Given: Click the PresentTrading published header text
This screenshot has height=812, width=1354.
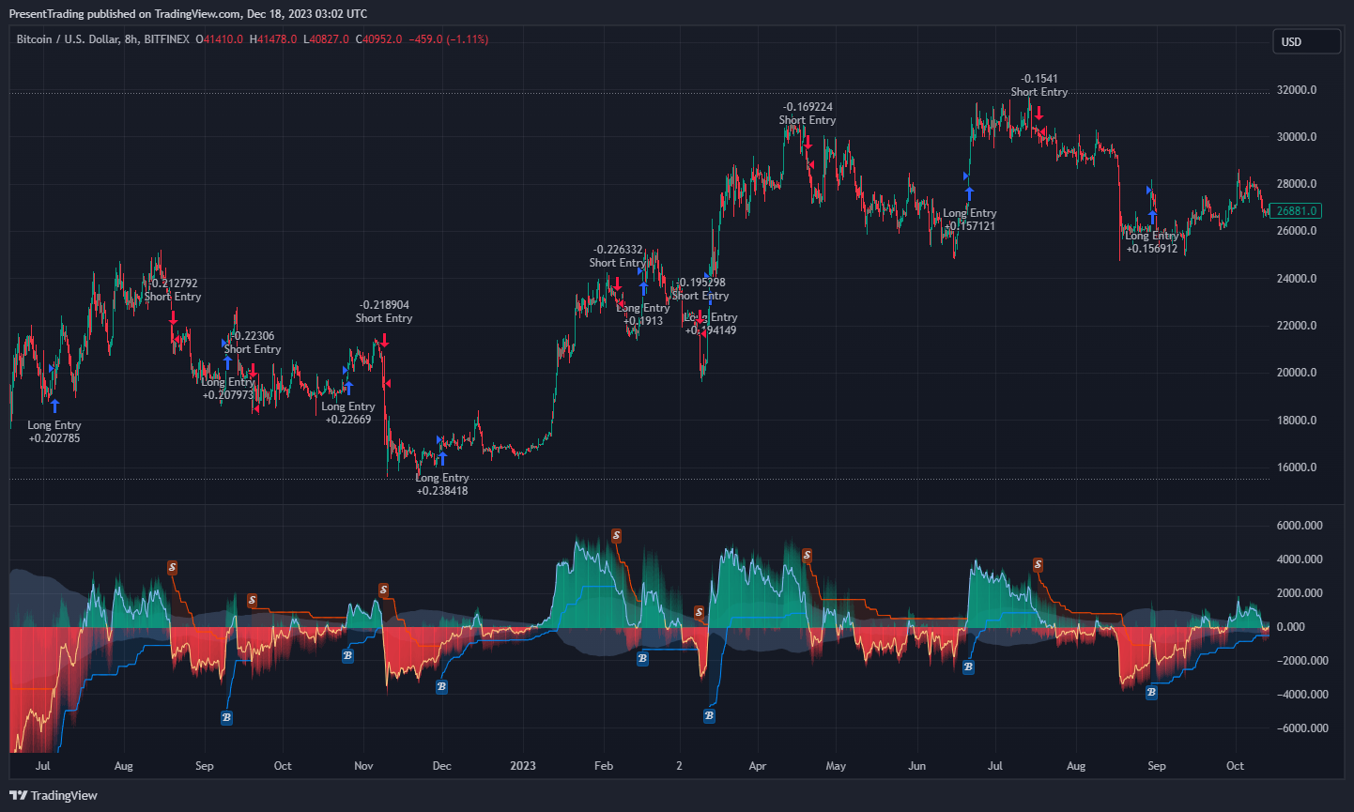Looking at the screenshot, I should (188, 13).
